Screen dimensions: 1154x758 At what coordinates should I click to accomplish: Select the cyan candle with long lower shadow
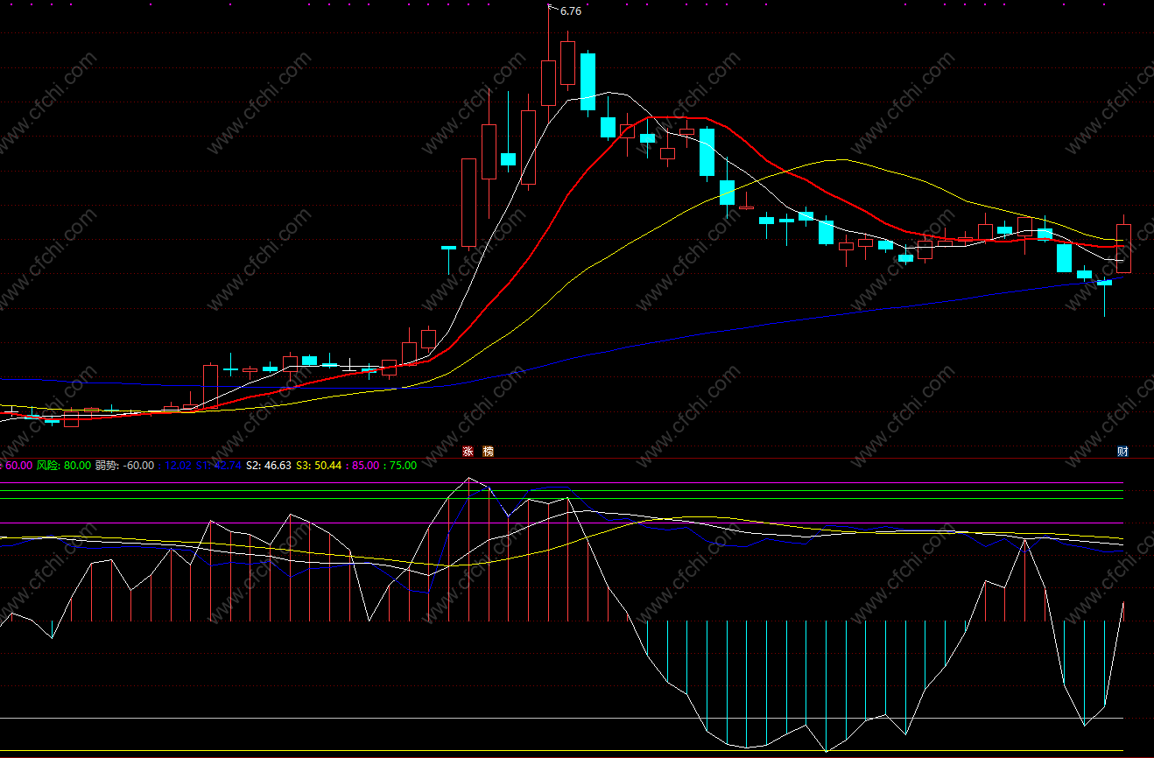1104,284
